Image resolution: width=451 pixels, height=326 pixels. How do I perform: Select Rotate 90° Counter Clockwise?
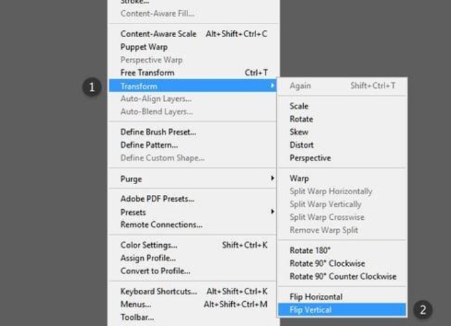pyautogui.click(x=342, y=276)
